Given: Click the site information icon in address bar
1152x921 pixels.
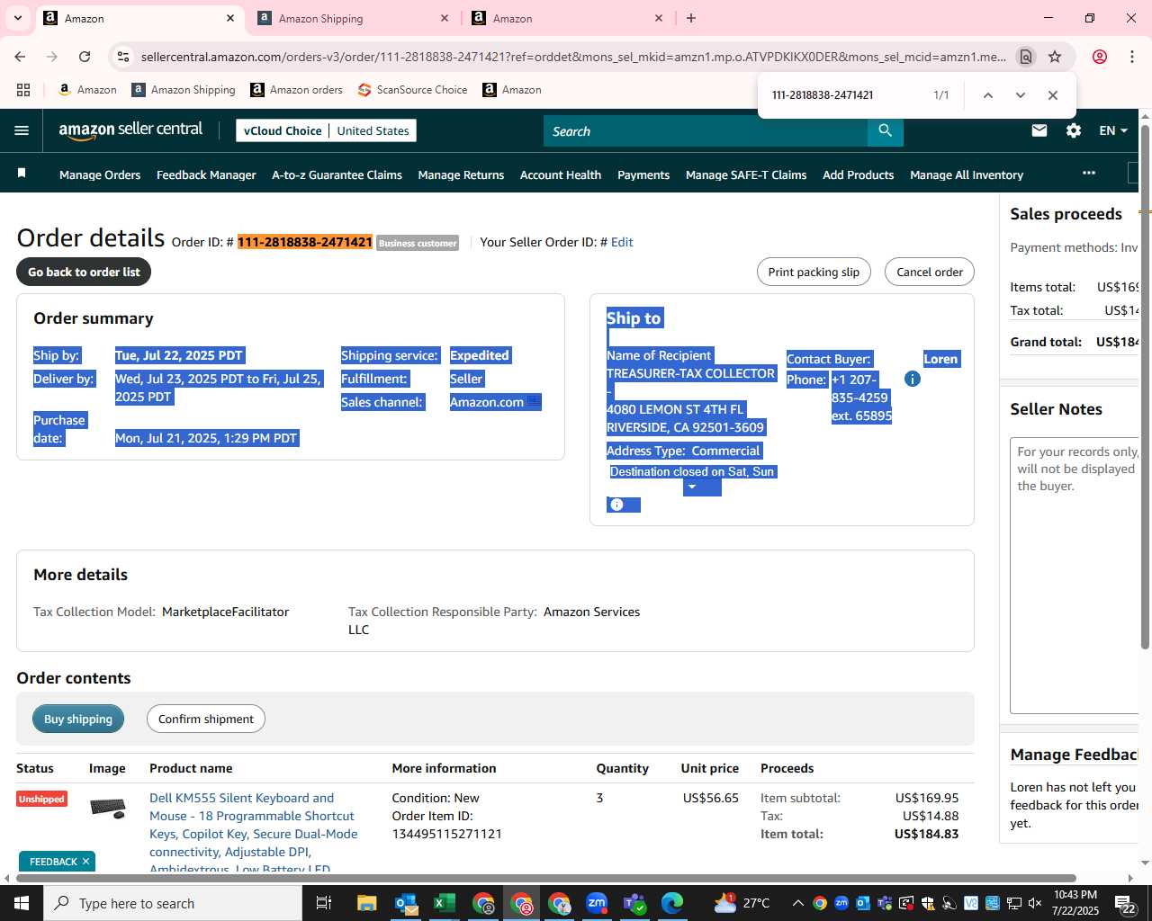Looking at the screenshot, I should pos(123,57).
